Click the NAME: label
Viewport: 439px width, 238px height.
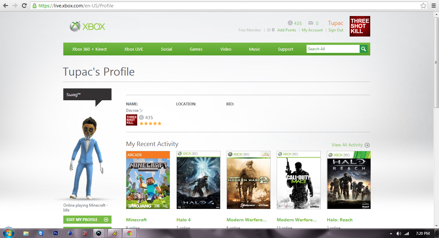tap(132, 104)
